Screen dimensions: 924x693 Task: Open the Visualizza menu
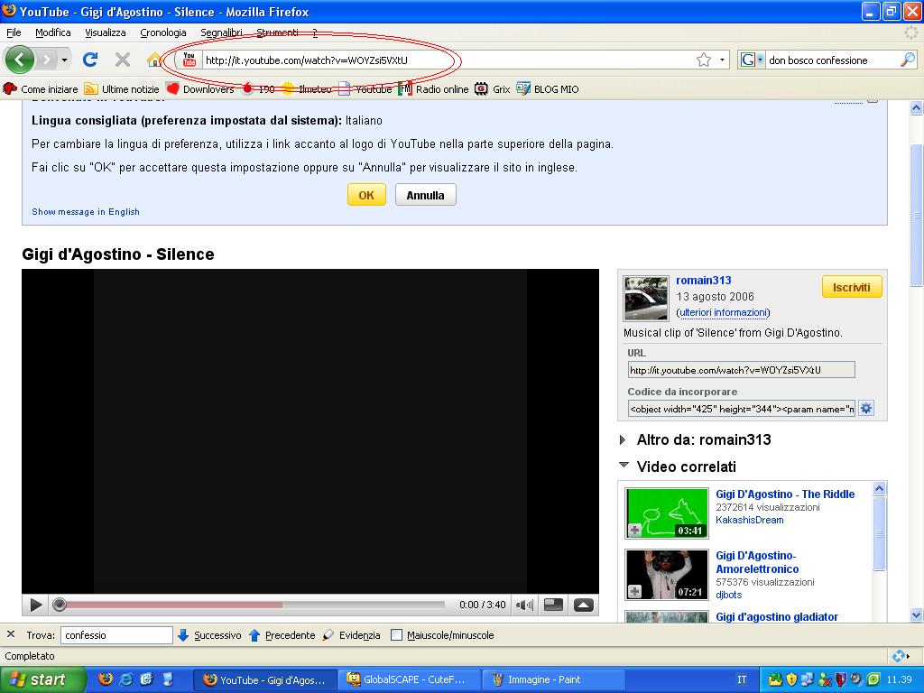[106, 32]
